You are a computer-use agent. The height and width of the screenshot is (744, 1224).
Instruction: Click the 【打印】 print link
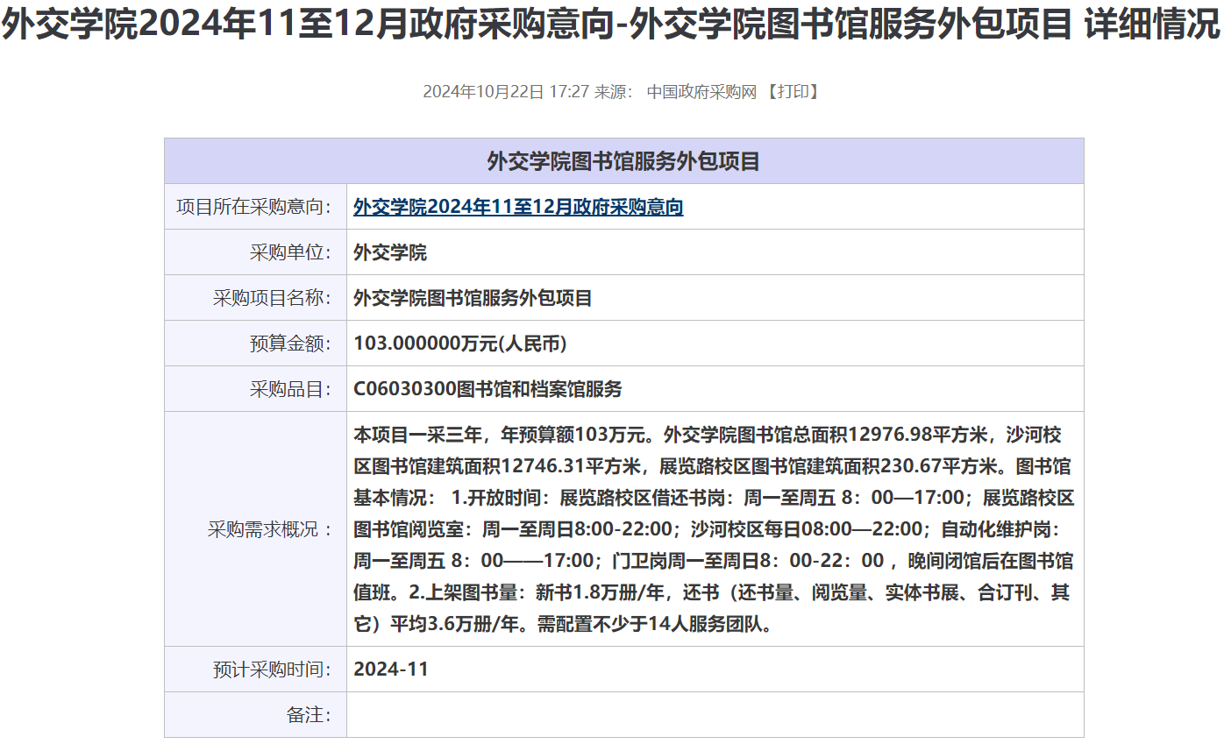tap(793, 92)
